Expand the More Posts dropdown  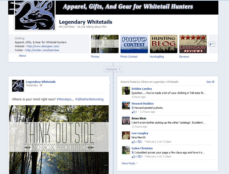(x=130, y=163)
